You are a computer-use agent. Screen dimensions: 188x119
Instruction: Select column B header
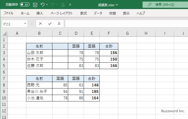(x=39, y=33)
